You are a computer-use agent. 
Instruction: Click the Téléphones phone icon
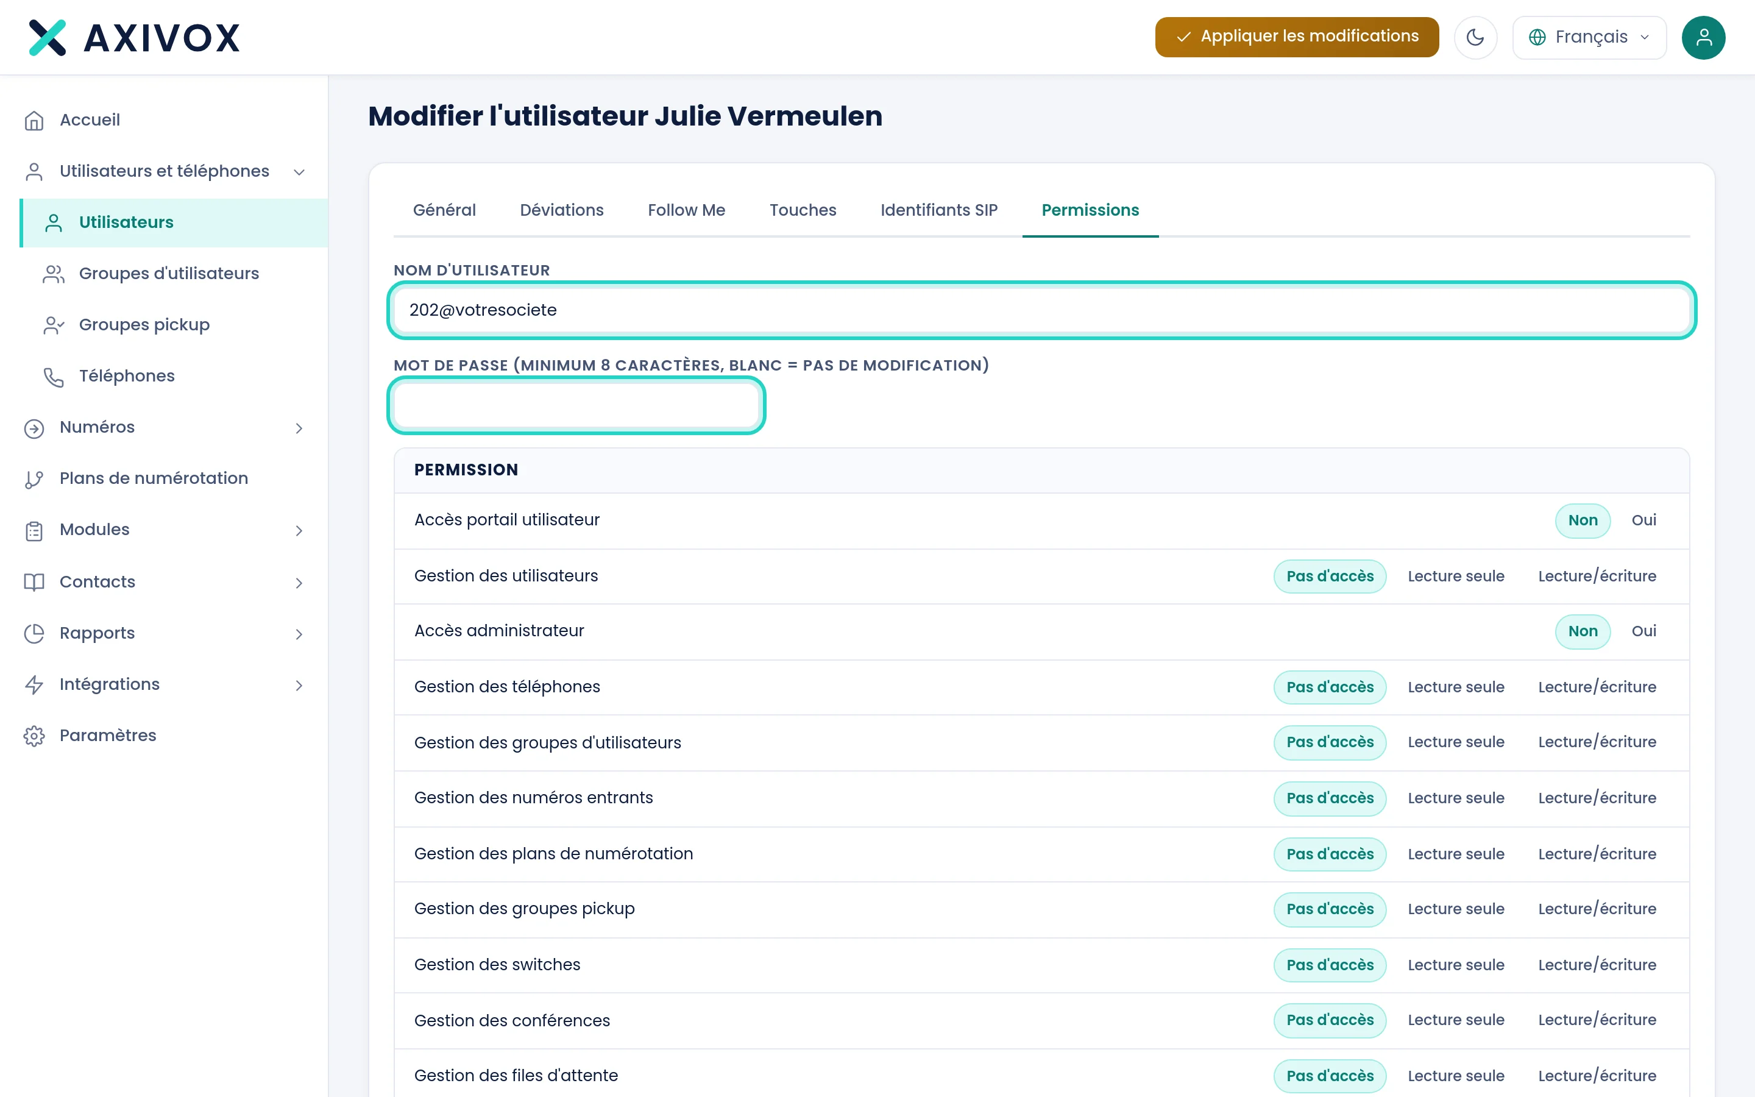(x=54, y=377)
